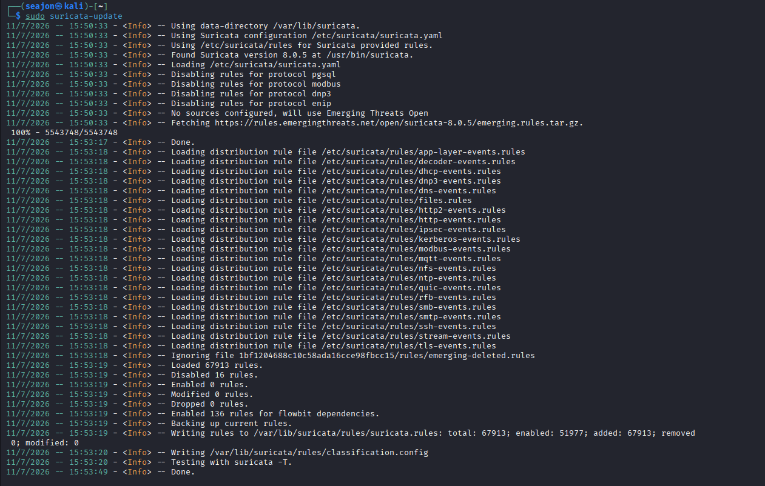Viewport: 765px width, 486px height.
Task: Click the dollar sign prompt symbol
Action: (18, 16)
